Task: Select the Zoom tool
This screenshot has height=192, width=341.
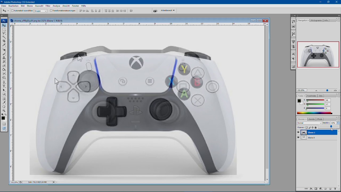Action: click(x=4, y=110)
